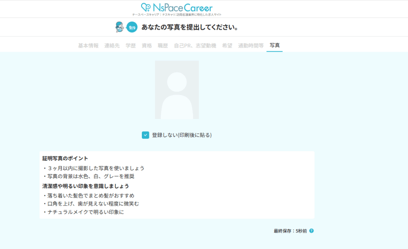This screenshot has height=249, width=408.
Task: Uncheck the 登録しない checkbox
Action: click(145, 135)
